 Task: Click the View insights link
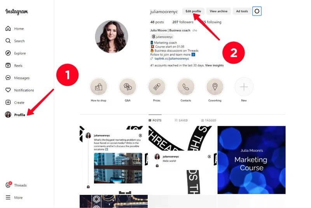(214, 66)
